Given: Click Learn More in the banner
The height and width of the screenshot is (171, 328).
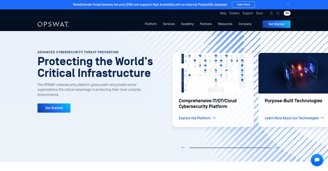Looking at the screenshot, I should click(x=243, y=5).
